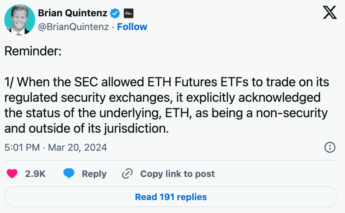Image resolution: width=345 pixels, height=213 pixels.
Task: Click the blue reply speech bubble icon
Action: point(69,173)
